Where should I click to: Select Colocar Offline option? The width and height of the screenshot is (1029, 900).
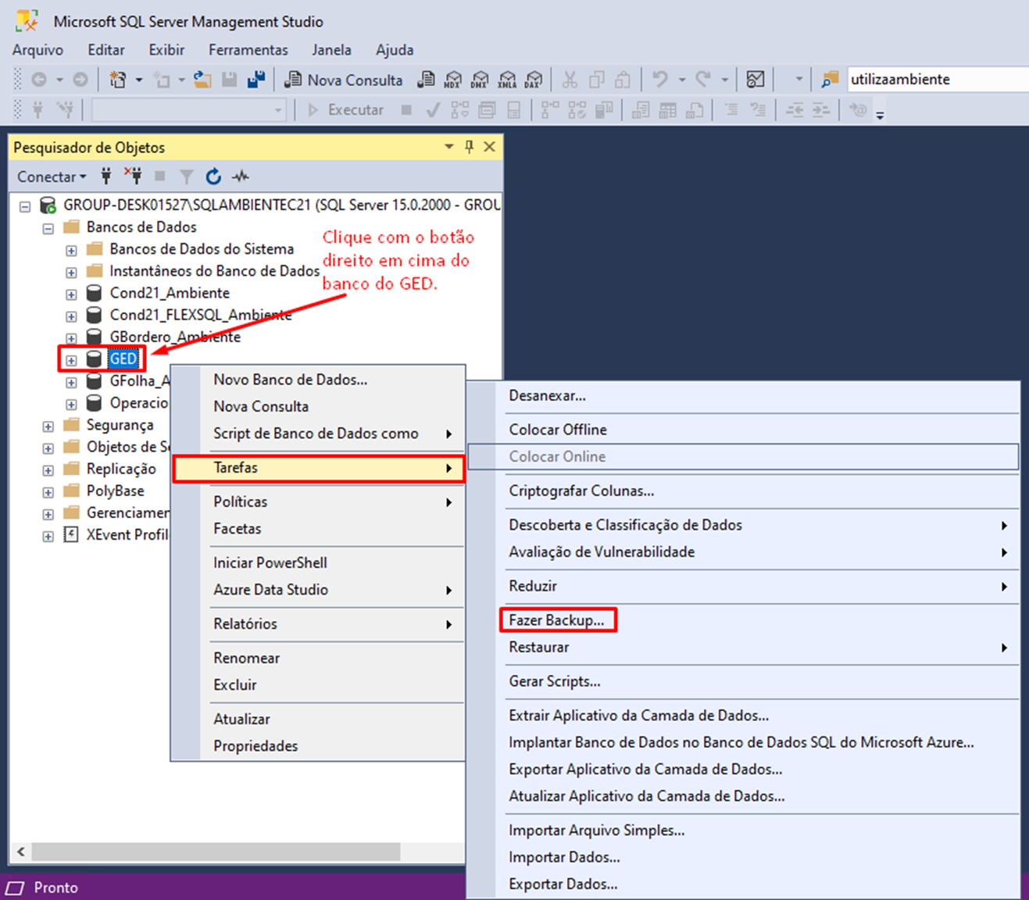744,430
